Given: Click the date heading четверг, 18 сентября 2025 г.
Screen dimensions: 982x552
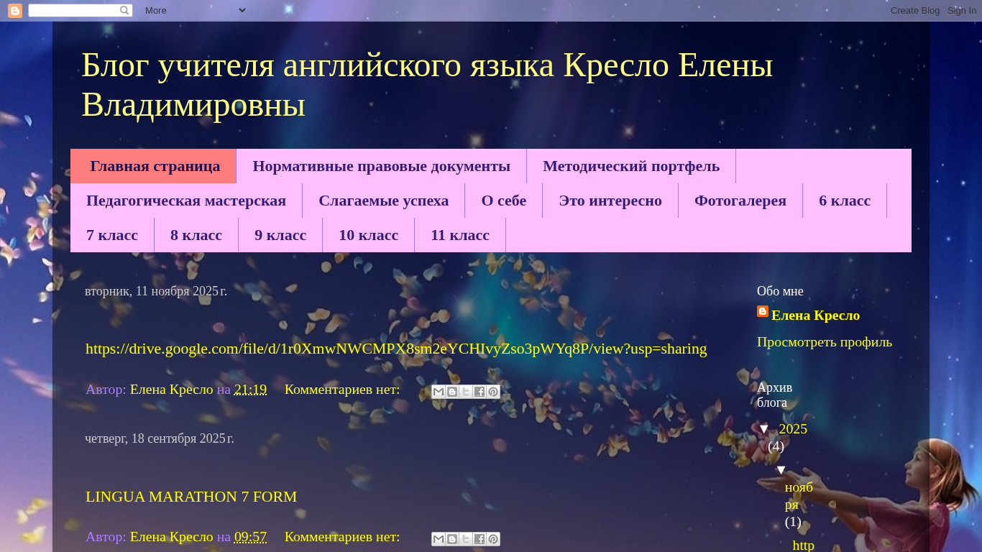Looking at the screenshot, I should [x=160, y=438].
